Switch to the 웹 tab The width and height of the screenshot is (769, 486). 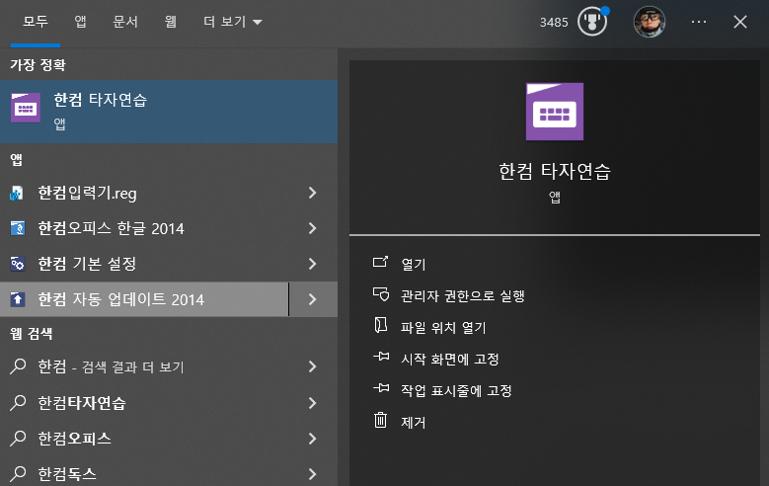[x=170, y=22]
